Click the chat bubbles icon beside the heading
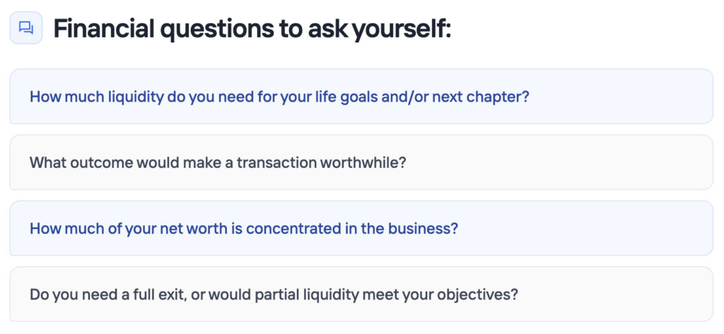Image resolution: width=724 pixels, height=334 pixels. 26,28
